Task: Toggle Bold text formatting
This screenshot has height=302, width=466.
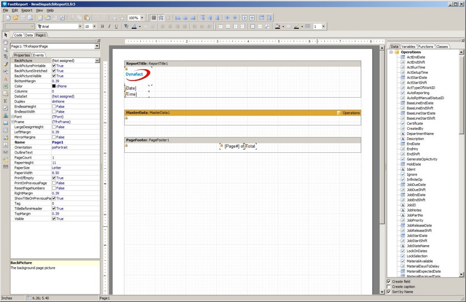Action: click(102, 26)
